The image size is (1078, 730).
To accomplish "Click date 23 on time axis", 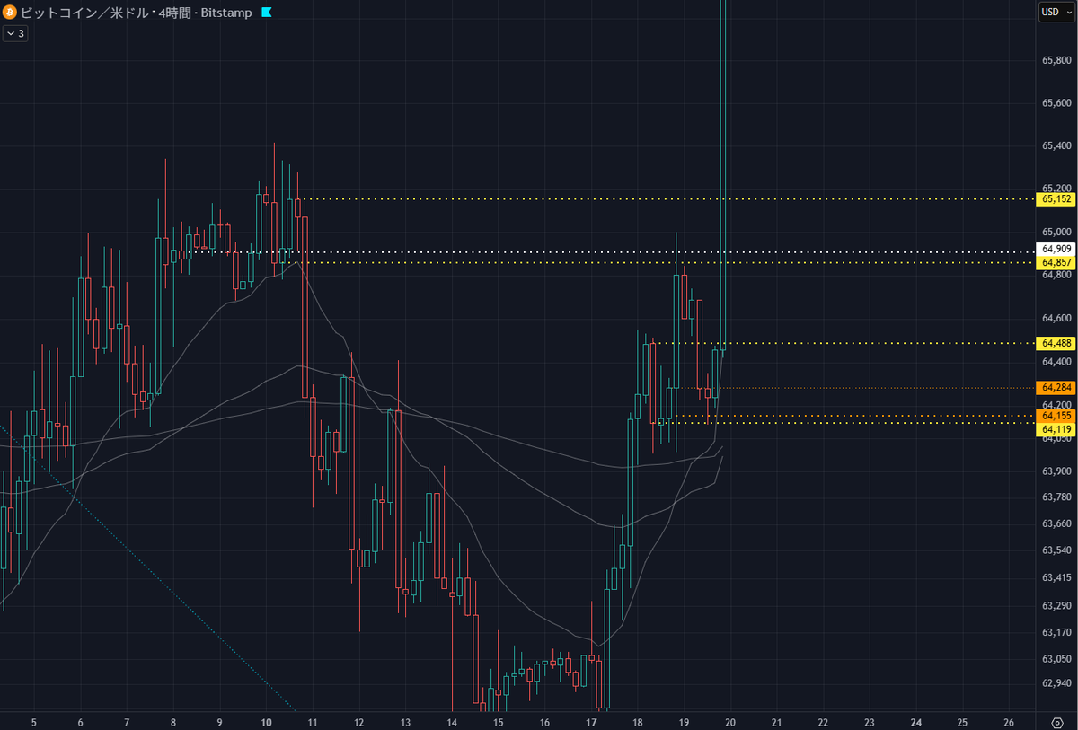I will coord(870,721).
